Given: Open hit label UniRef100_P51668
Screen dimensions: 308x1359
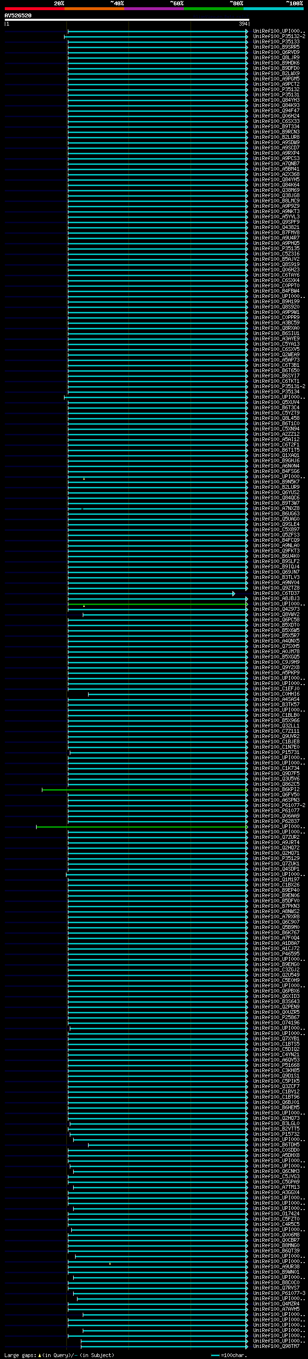Looking at the screenshot, I should point(276,1065).
